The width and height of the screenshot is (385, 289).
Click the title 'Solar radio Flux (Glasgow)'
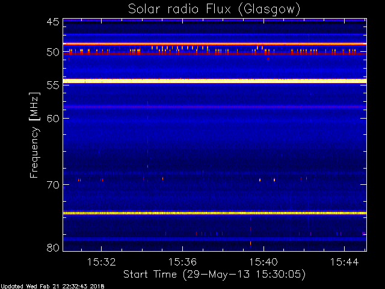point(214,10)
